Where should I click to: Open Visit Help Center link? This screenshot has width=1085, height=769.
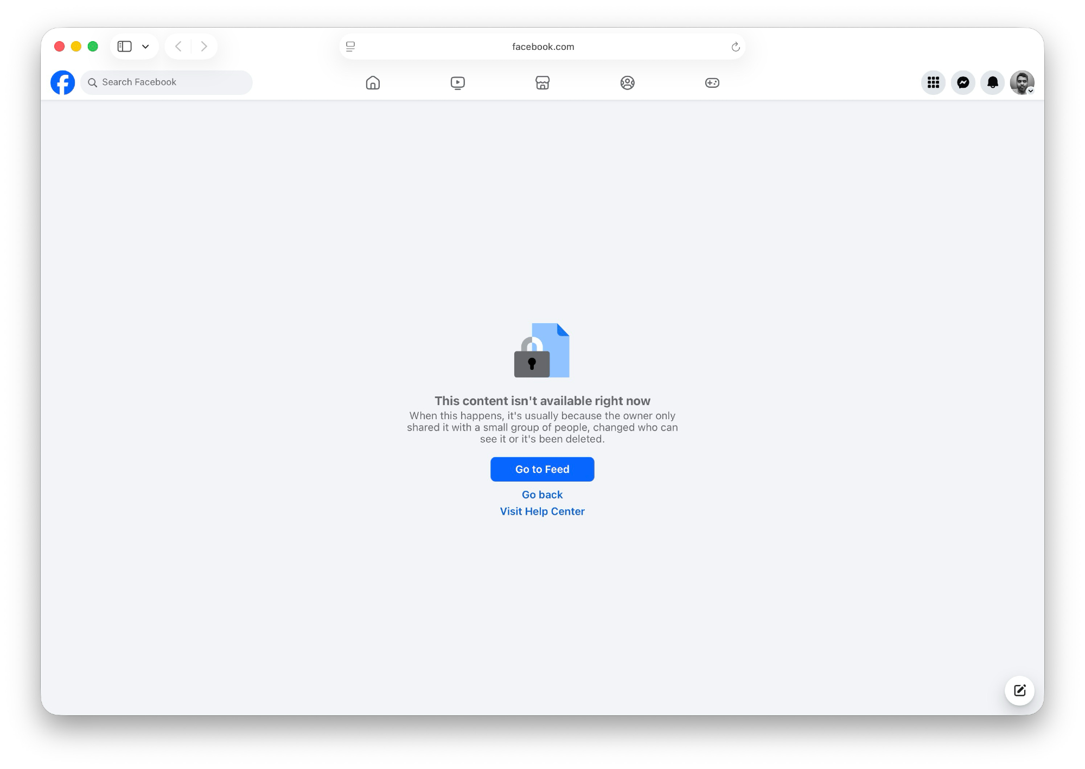pyautogui.click(x=542, y=511)
